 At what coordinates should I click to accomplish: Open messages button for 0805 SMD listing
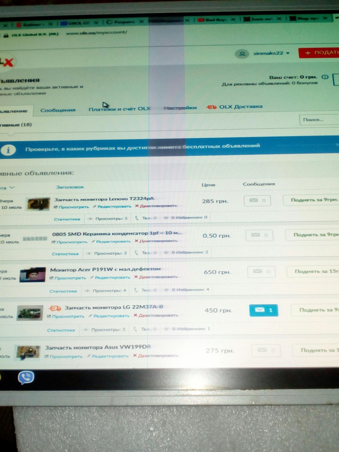pyautogui.click(x=259, y=235)
